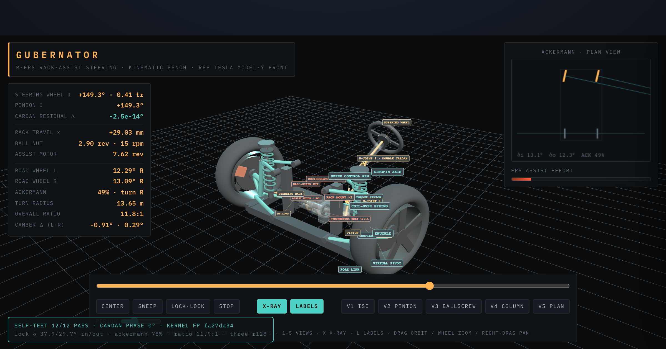666x349 pixels.
Task: Click ROAD WHEEL R value '13.09° R'
Action: (x=128, y=181)
